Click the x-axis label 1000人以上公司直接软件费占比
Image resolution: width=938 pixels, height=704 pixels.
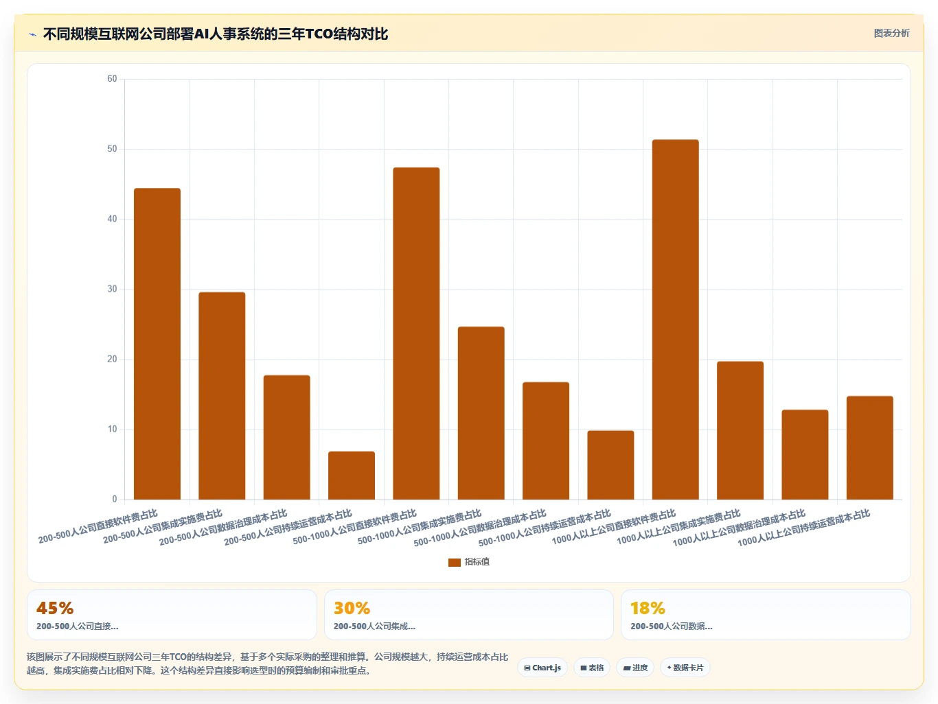click(614, 527)
